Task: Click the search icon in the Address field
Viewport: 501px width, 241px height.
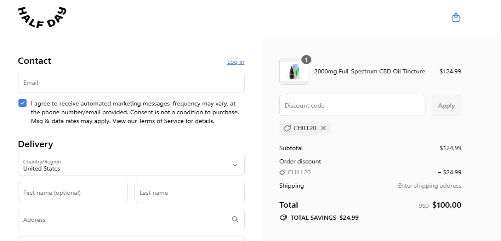Action: 235,219
